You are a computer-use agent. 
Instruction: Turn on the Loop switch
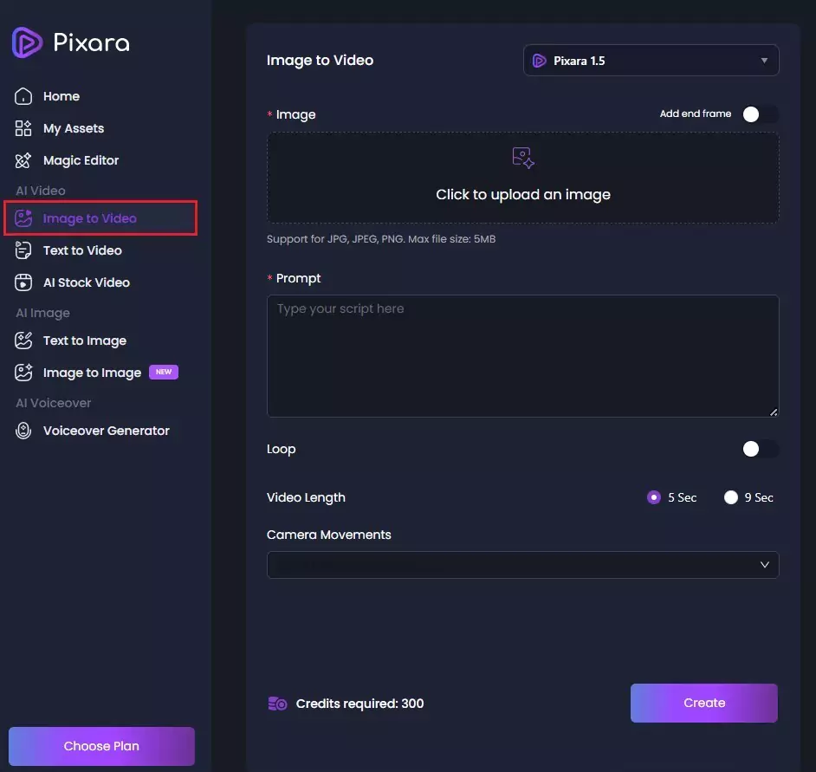761,449
